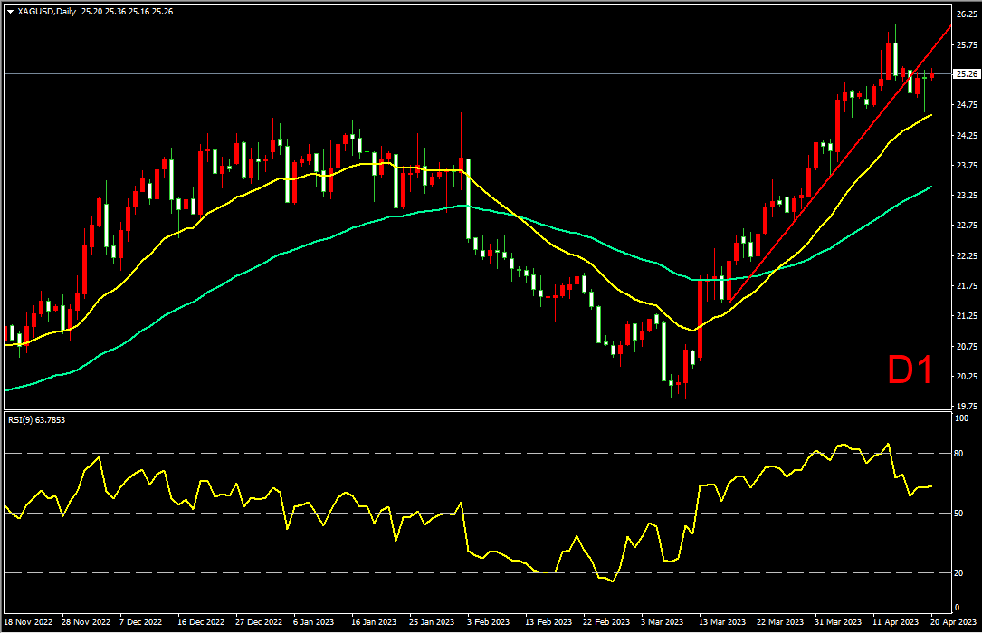982x634 pixels.
Task: Click the 13 Feb 2023 date label
Action: coord(548,622)
